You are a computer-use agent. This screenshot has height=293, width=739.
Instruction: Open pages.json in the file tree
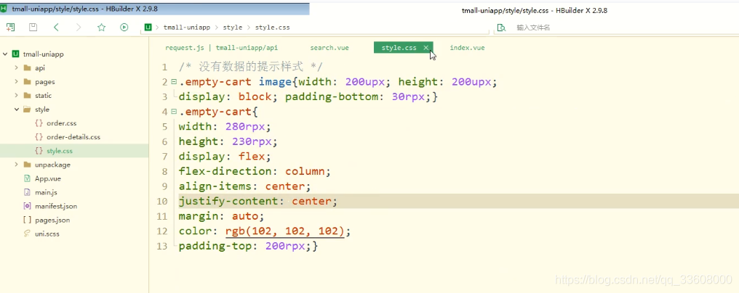tap(52, 220)
